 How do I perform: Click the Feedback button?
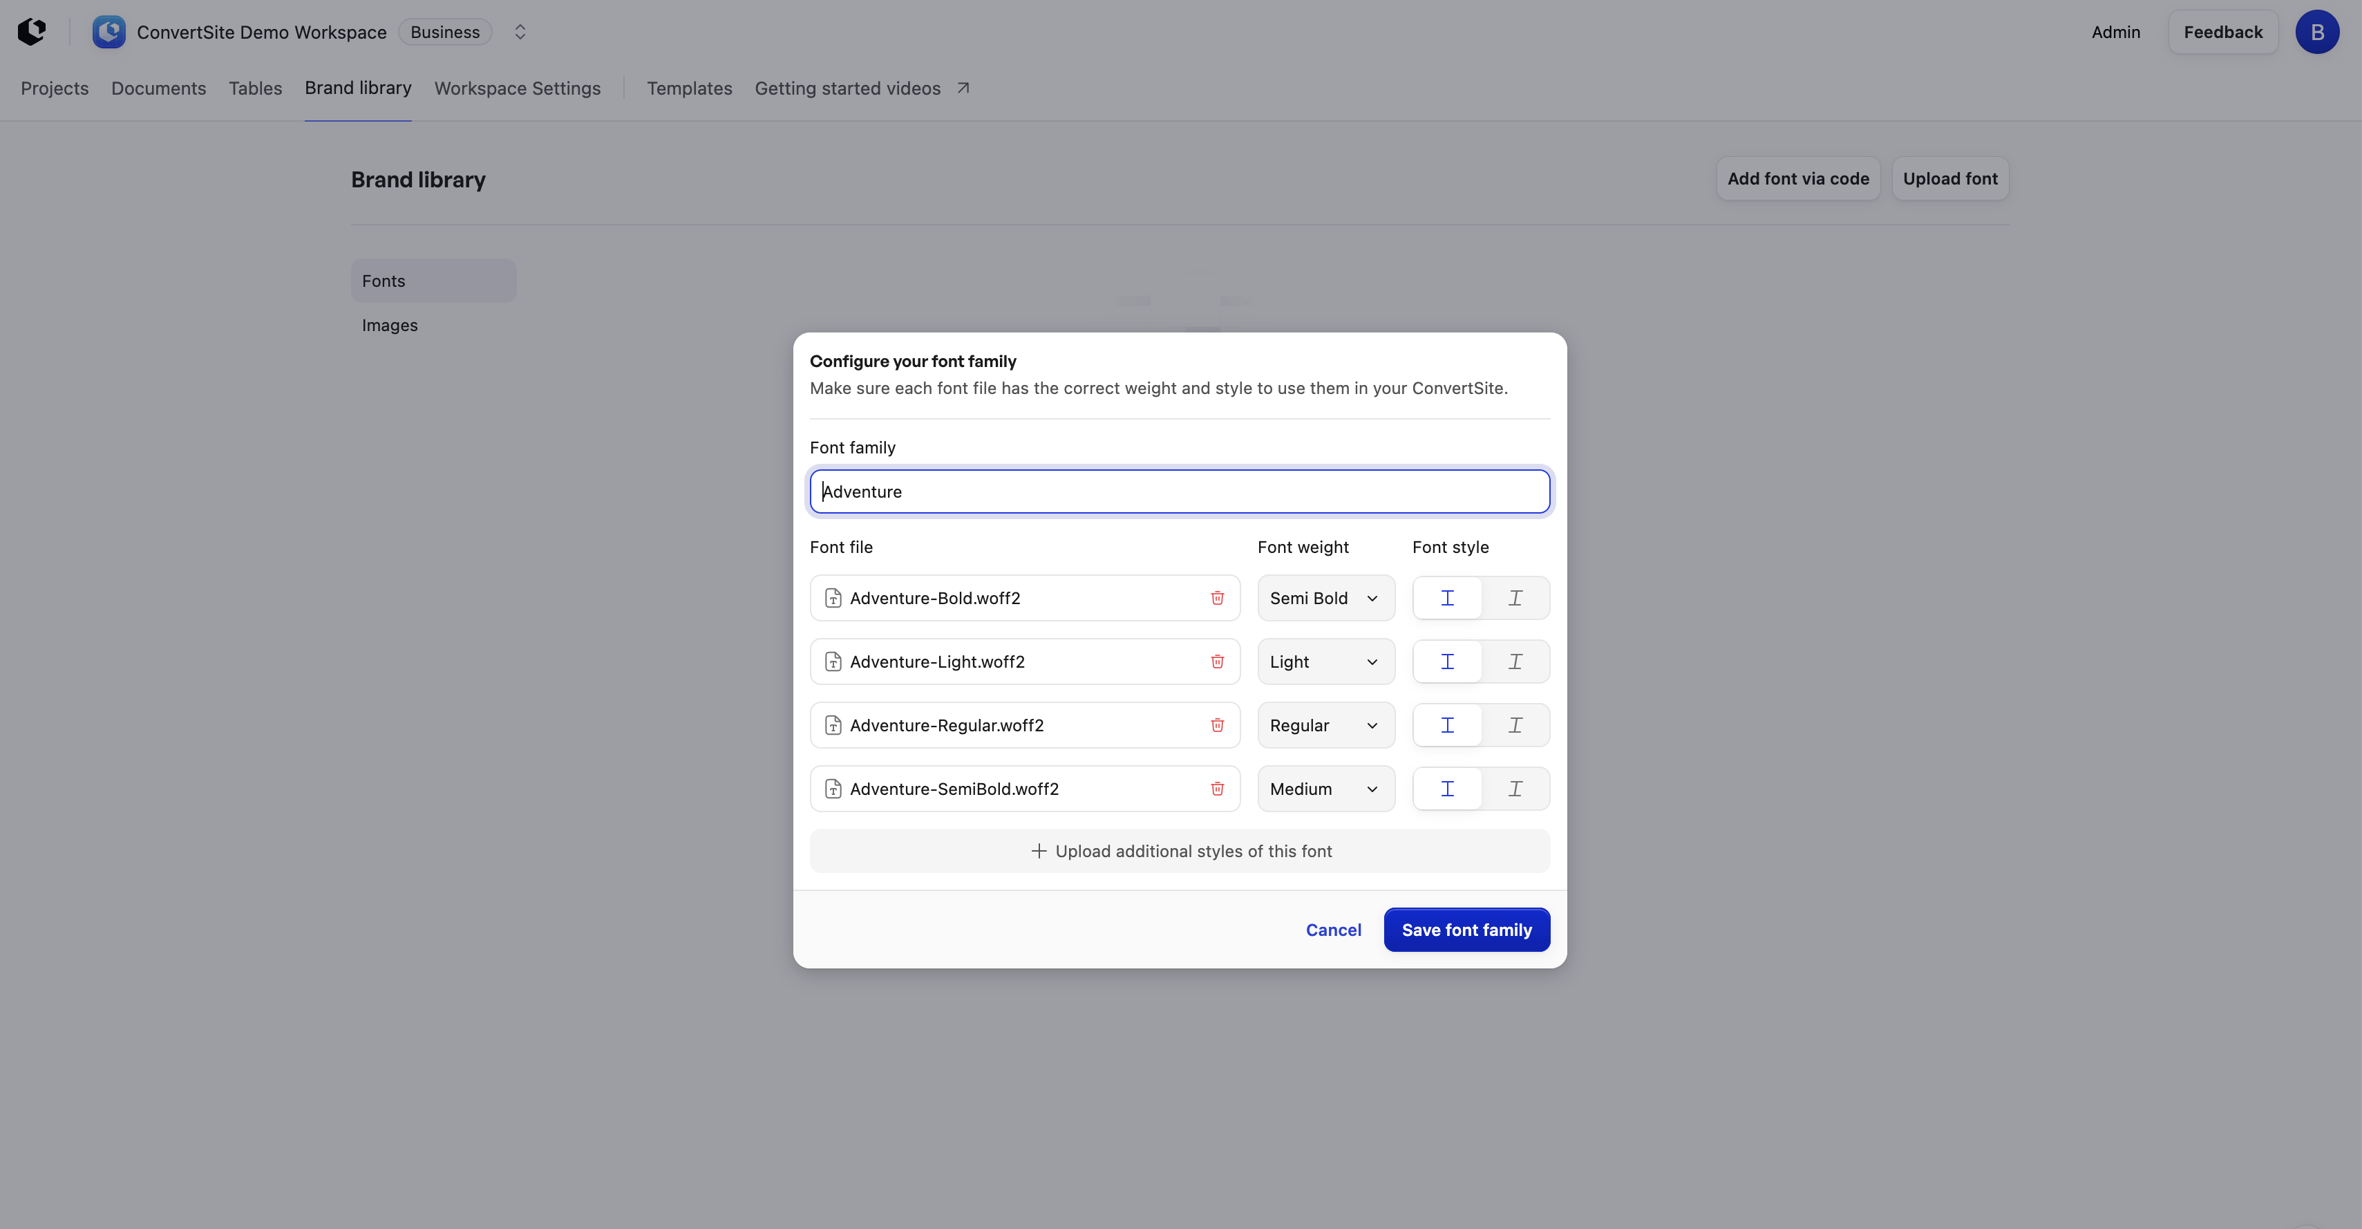(x=2222, y=32)
